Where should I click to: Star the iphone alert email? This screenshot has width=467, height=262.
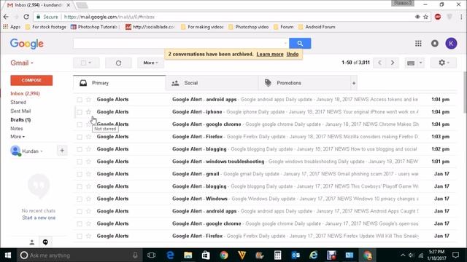88,112
